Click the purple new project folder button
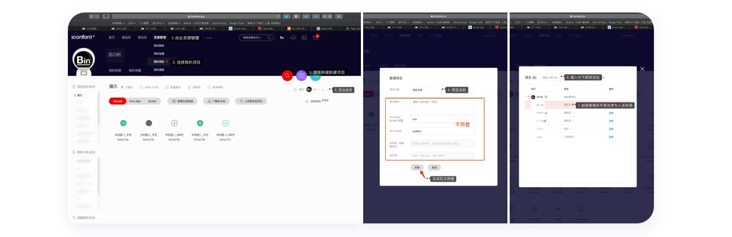 [302, 75]
